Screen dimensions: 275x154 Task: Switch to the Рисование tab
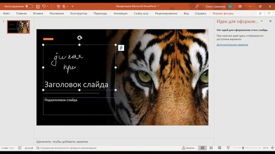[x=57, y=13]
